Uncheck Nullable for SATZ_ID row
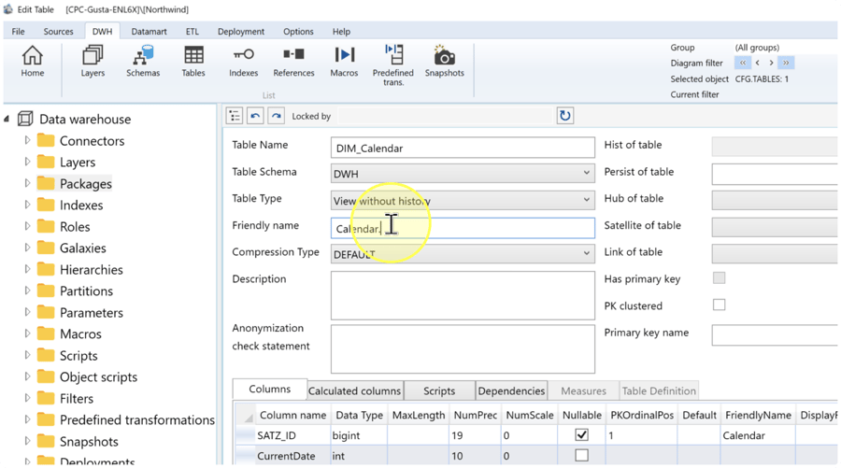Screen dimensions: 841x468 tap(581, 434)
